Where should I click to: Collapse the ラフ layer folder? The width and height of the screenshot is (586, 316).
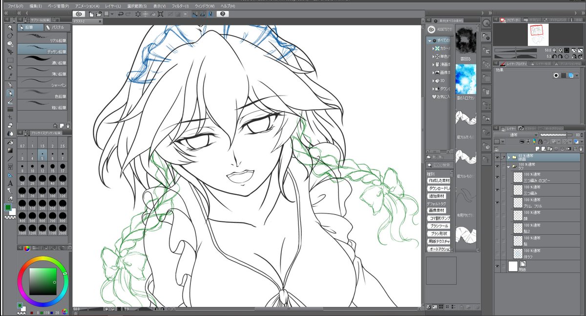tap(509, 166)
